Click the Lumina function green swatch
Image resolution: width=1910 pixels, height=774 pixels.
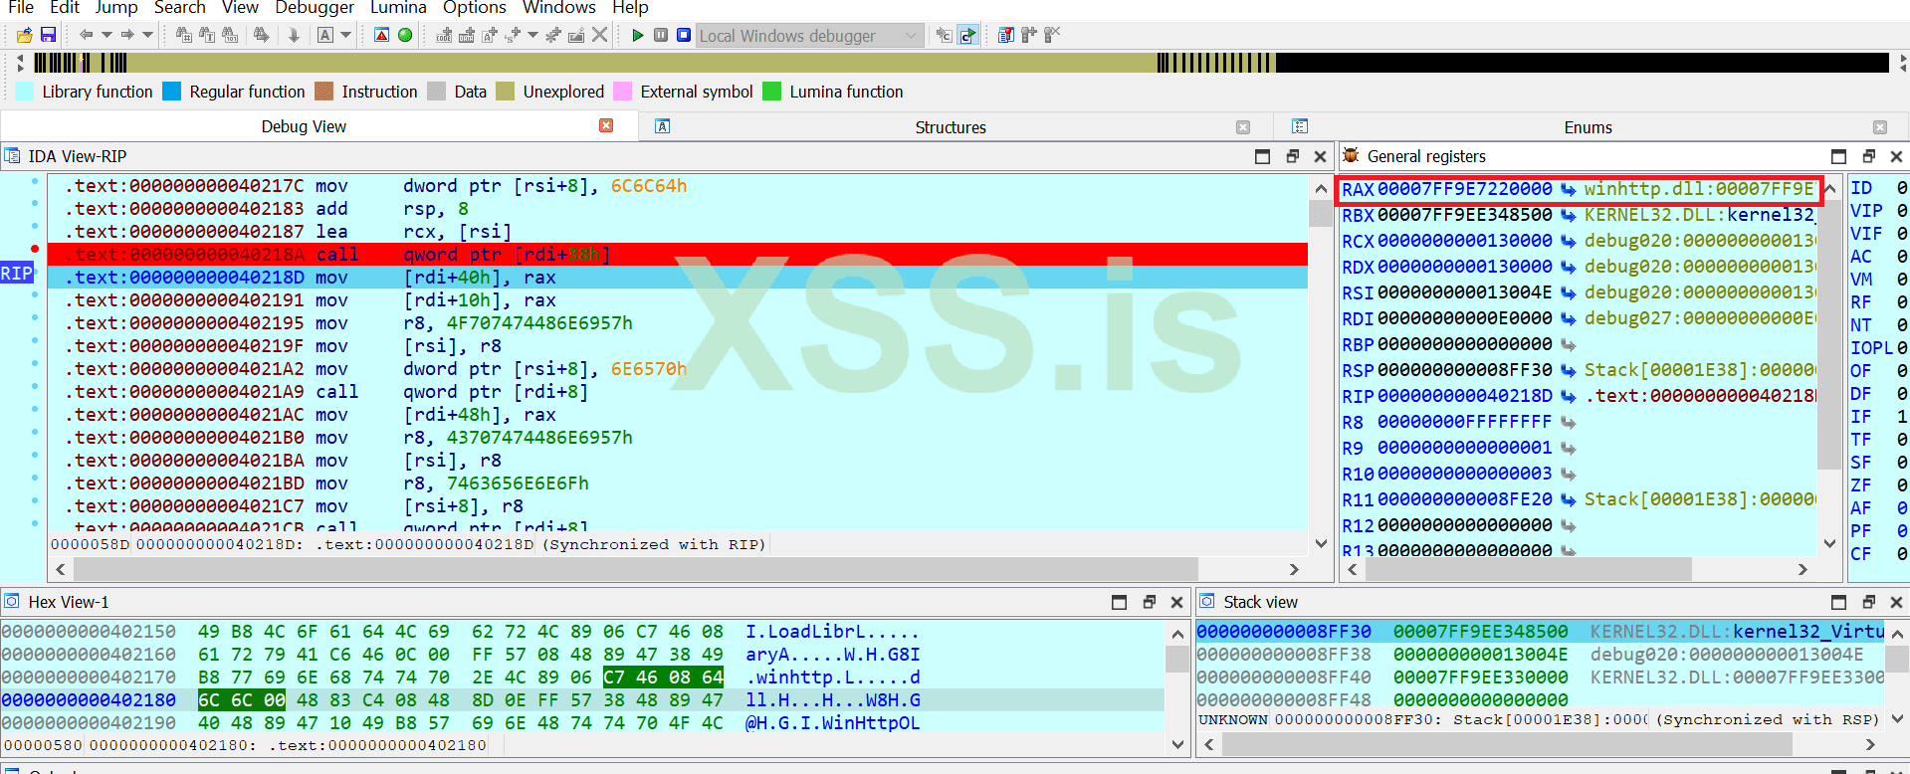click(771, 92)
